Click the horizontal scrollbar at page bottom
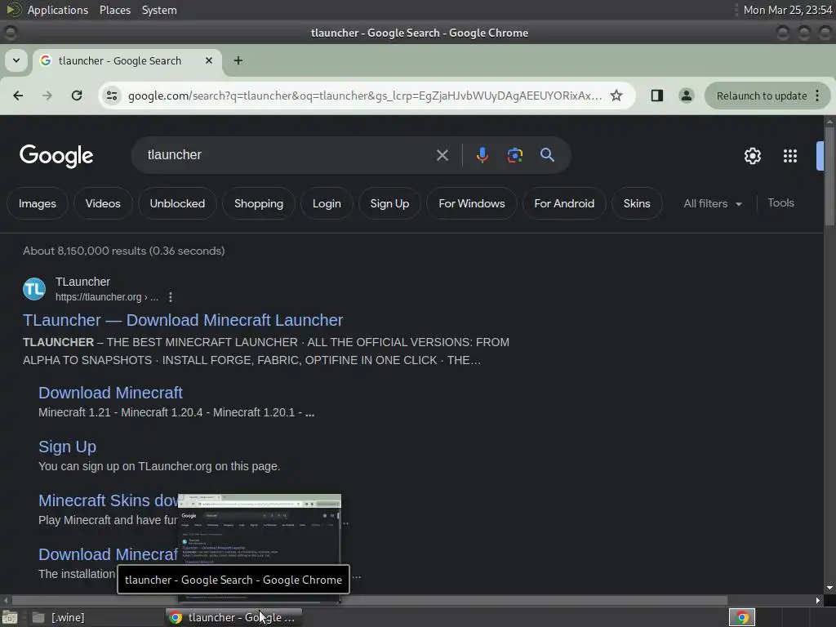Viewport: 836px width, 627px height. click(370, 600)
